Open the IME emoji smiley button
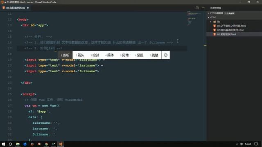 165,55
